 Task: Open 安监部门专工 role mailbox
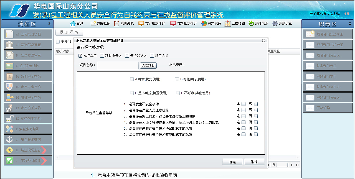click(x=328, y=76)
